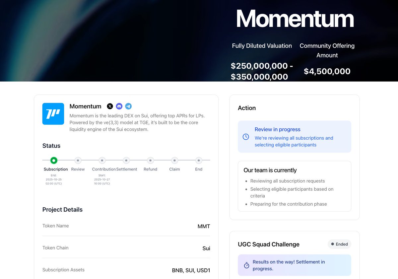This screenshot has width=398, height=279.
Task: Click the $4,500,000 Community Offering Amount
Action: [327, 71]
